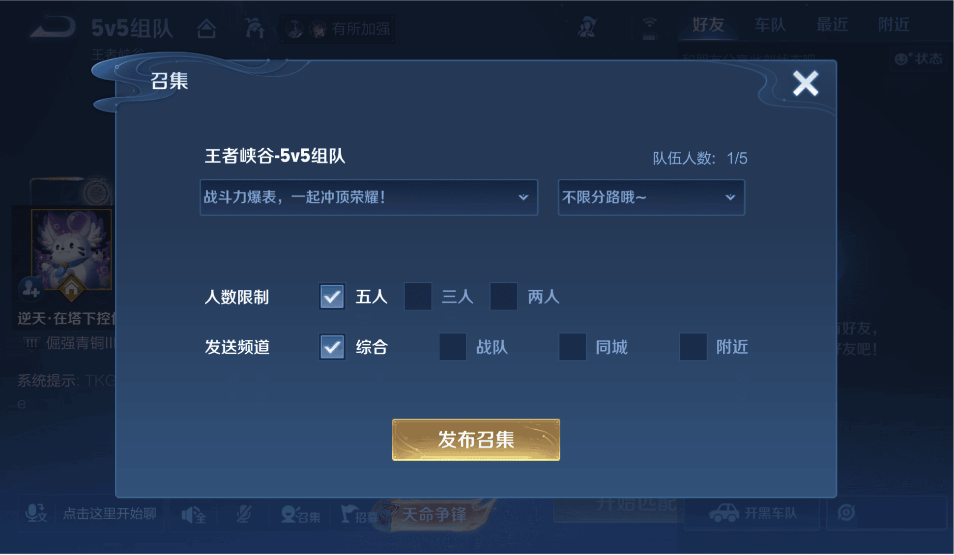Switch to the 车队 tab
Image resolution: width=954 pixels, height=555 pixels.
tap(770, 25)
